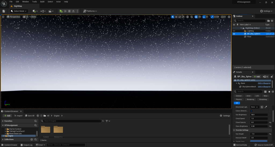Viewport: 275px width, 147px height.
Task: Collapse the Override Settings section
Action: tap(234, 130)
